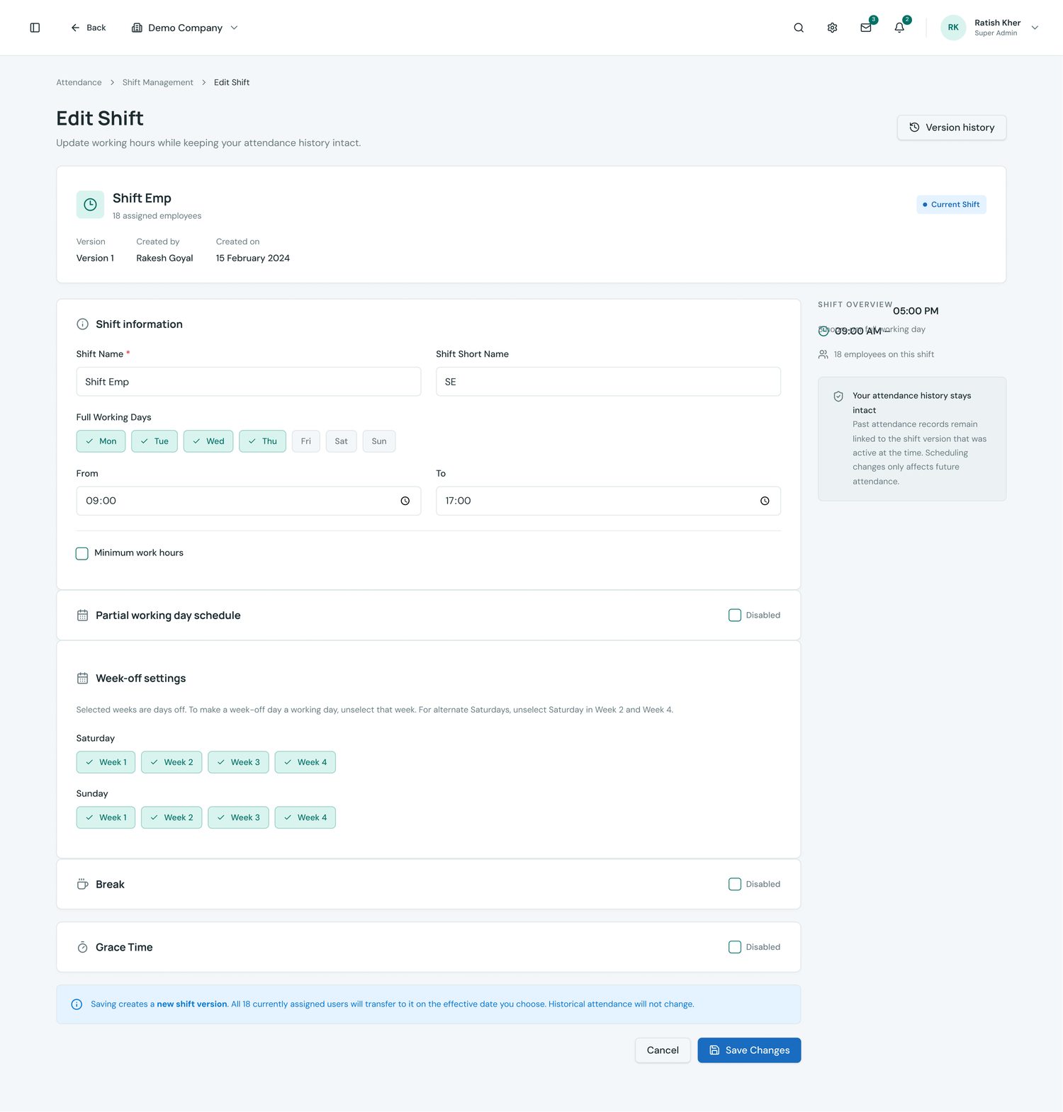Deselect Wed as a full working day
This screenshot has height=1112, width=1063.
[208, 441]
